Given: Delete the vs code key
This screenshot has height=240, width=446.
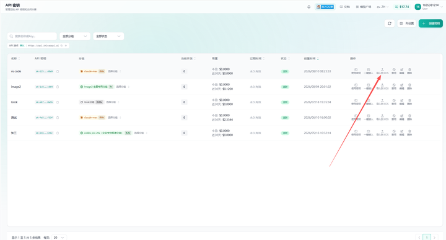Looking at the screenshot, I should (409, 71).
